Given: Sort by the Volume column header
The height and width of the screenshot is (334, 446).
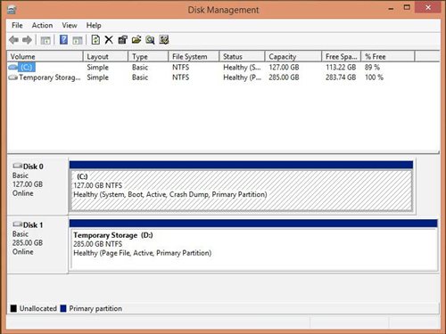Looking at the screenshot, I should (x=45, y=56).
